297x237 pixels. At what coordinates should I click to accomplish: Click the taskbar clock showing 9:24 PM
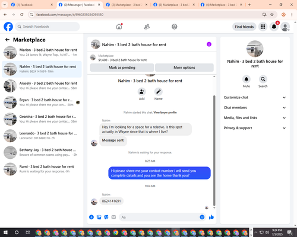[x=277, y=232]
